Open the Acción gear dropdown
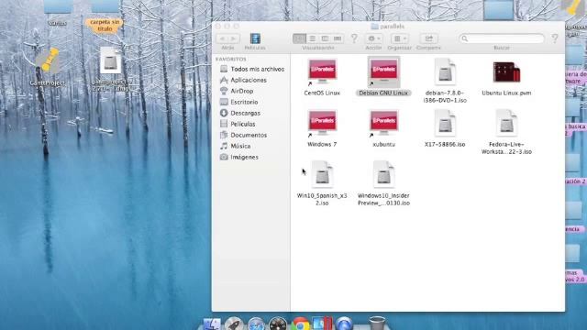This screenshot has height=330, width=587. 373,38
